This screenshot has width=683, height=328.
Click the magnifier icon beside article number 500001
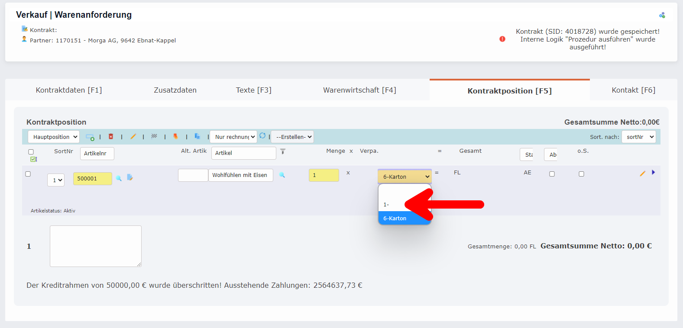(x=119, y=178)
